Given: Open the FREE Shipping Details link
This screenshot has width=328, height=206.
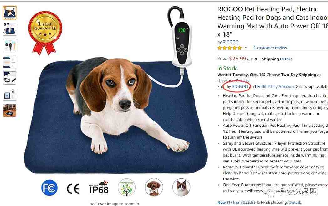Looking at the screenshot, I should pos(286,59).
